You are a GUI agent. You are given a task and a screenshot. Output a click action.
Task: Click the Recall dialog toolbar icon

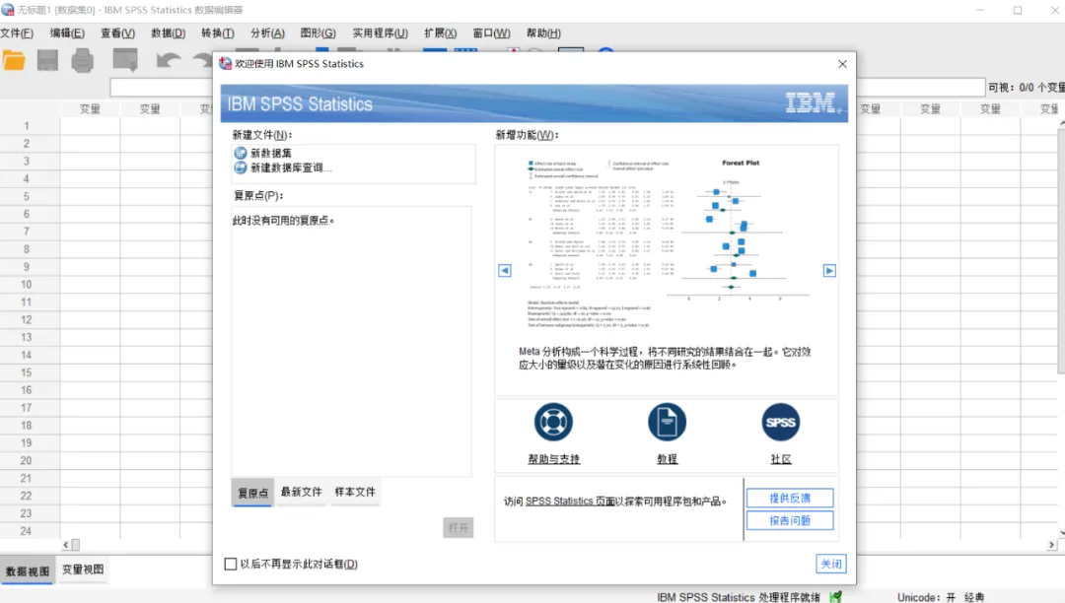click(125, 61)
